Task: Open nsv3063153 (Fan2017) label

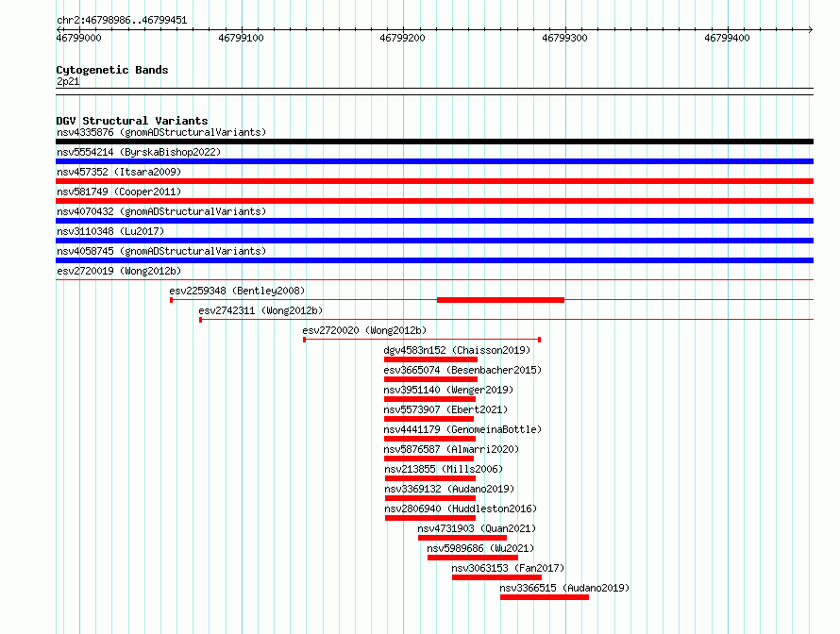Action: 508,568
